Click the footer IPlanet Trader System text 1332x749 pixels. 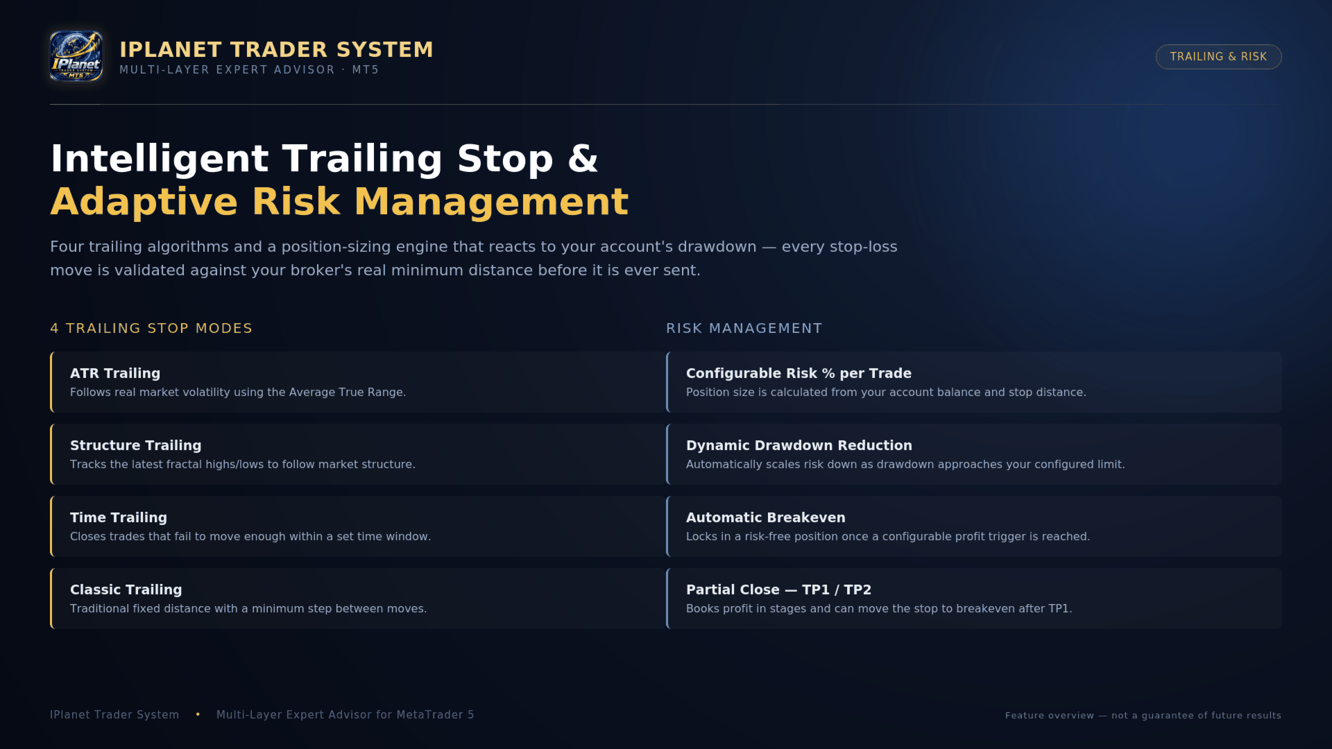114,715
